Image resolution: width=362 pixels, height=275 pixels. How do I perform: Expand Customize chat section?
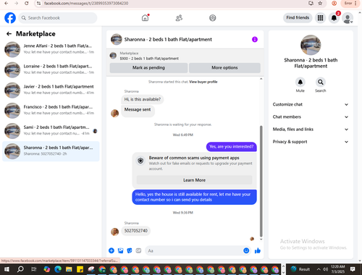[x=311, y=104]
